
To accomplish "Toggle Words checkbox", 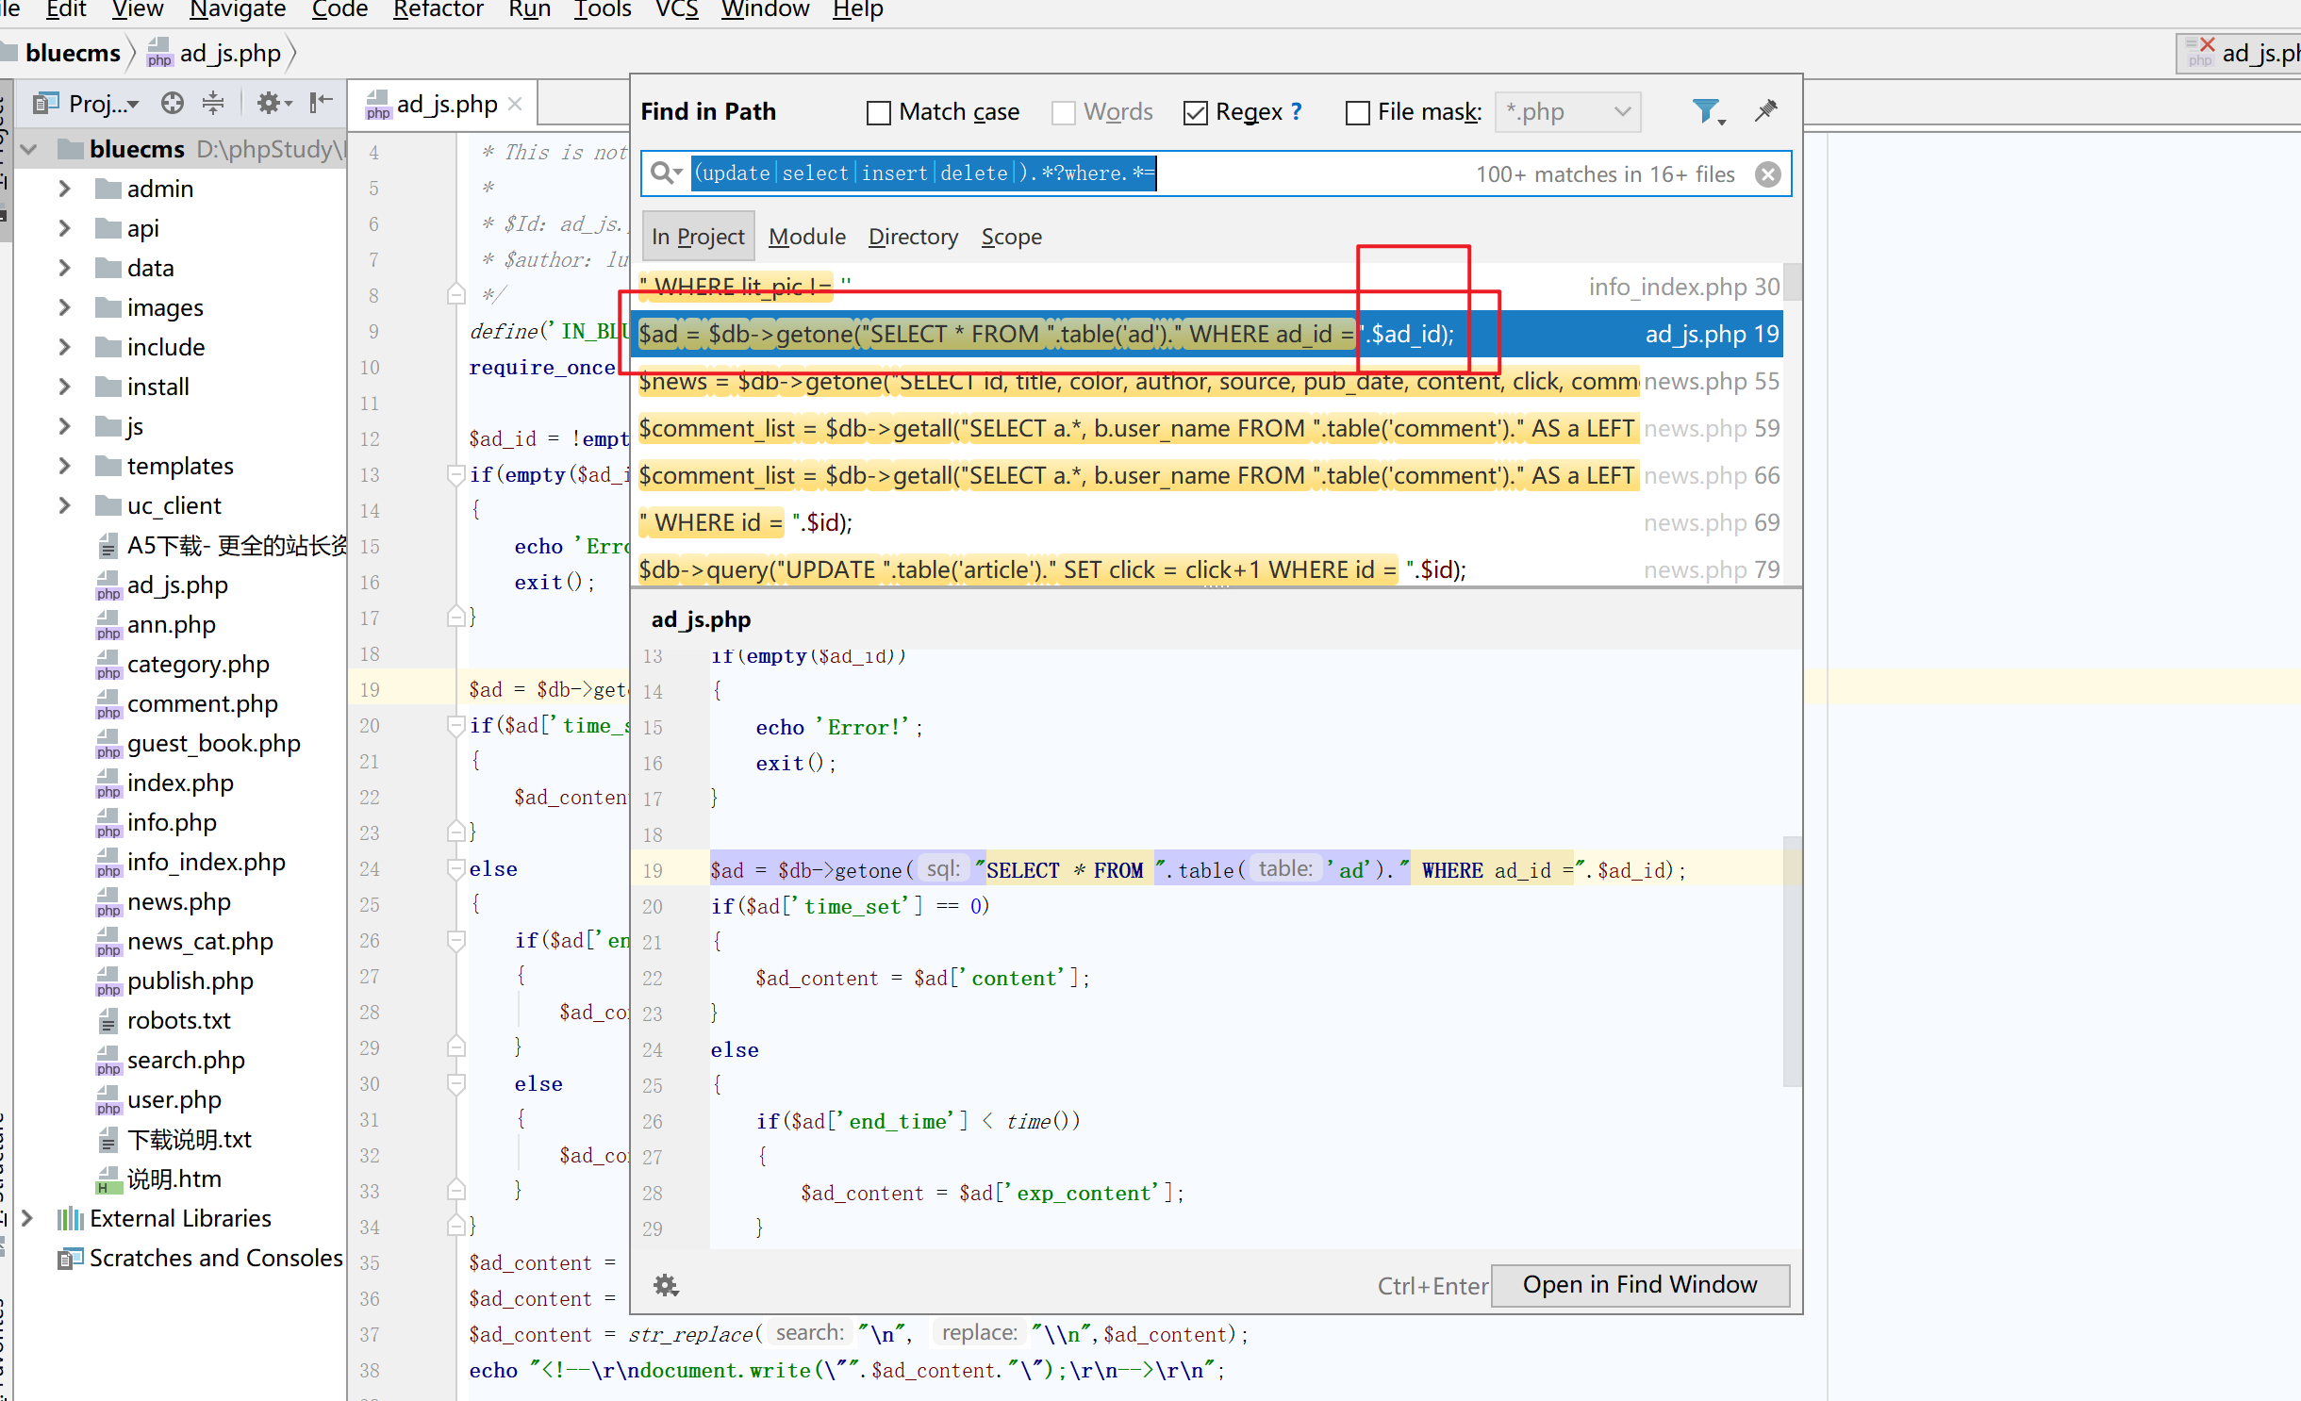I will click(1063, 113).
